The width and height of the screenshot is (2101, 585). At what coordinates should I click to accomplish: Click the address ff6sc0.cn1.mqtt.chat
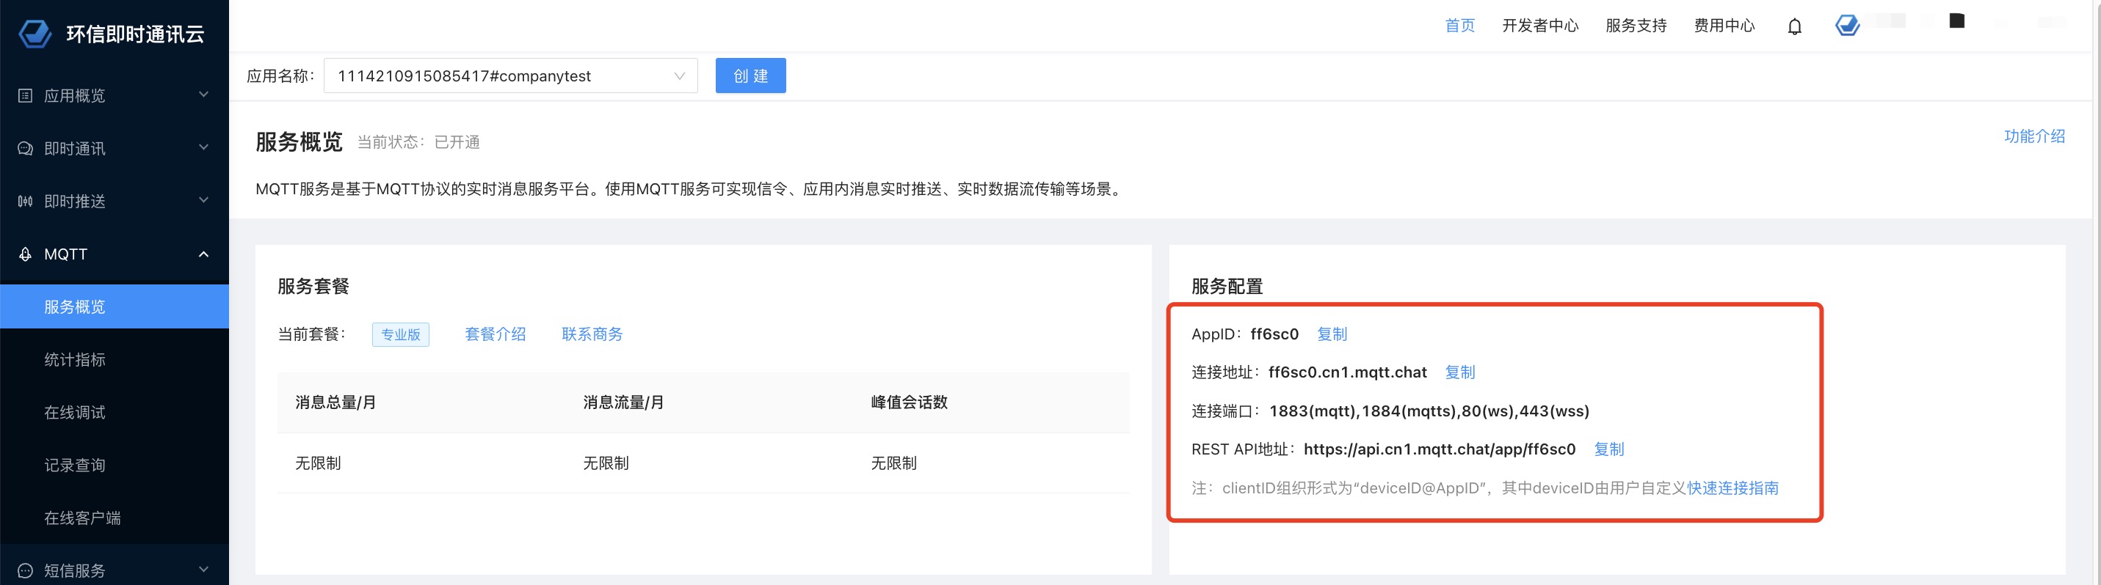point(1347,372)
